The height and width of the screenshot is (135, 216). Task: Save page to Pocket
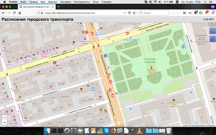[x=129, y=13]
